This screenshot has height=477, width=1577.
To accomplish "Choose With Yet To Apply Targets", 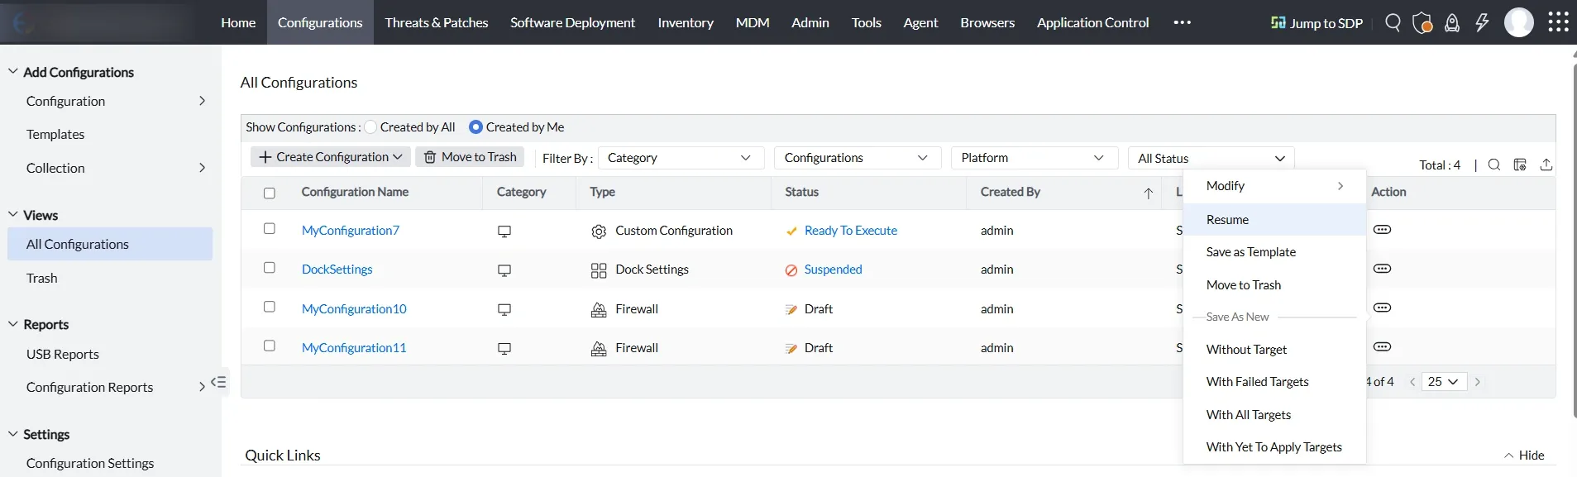I will pos(1274,447).
